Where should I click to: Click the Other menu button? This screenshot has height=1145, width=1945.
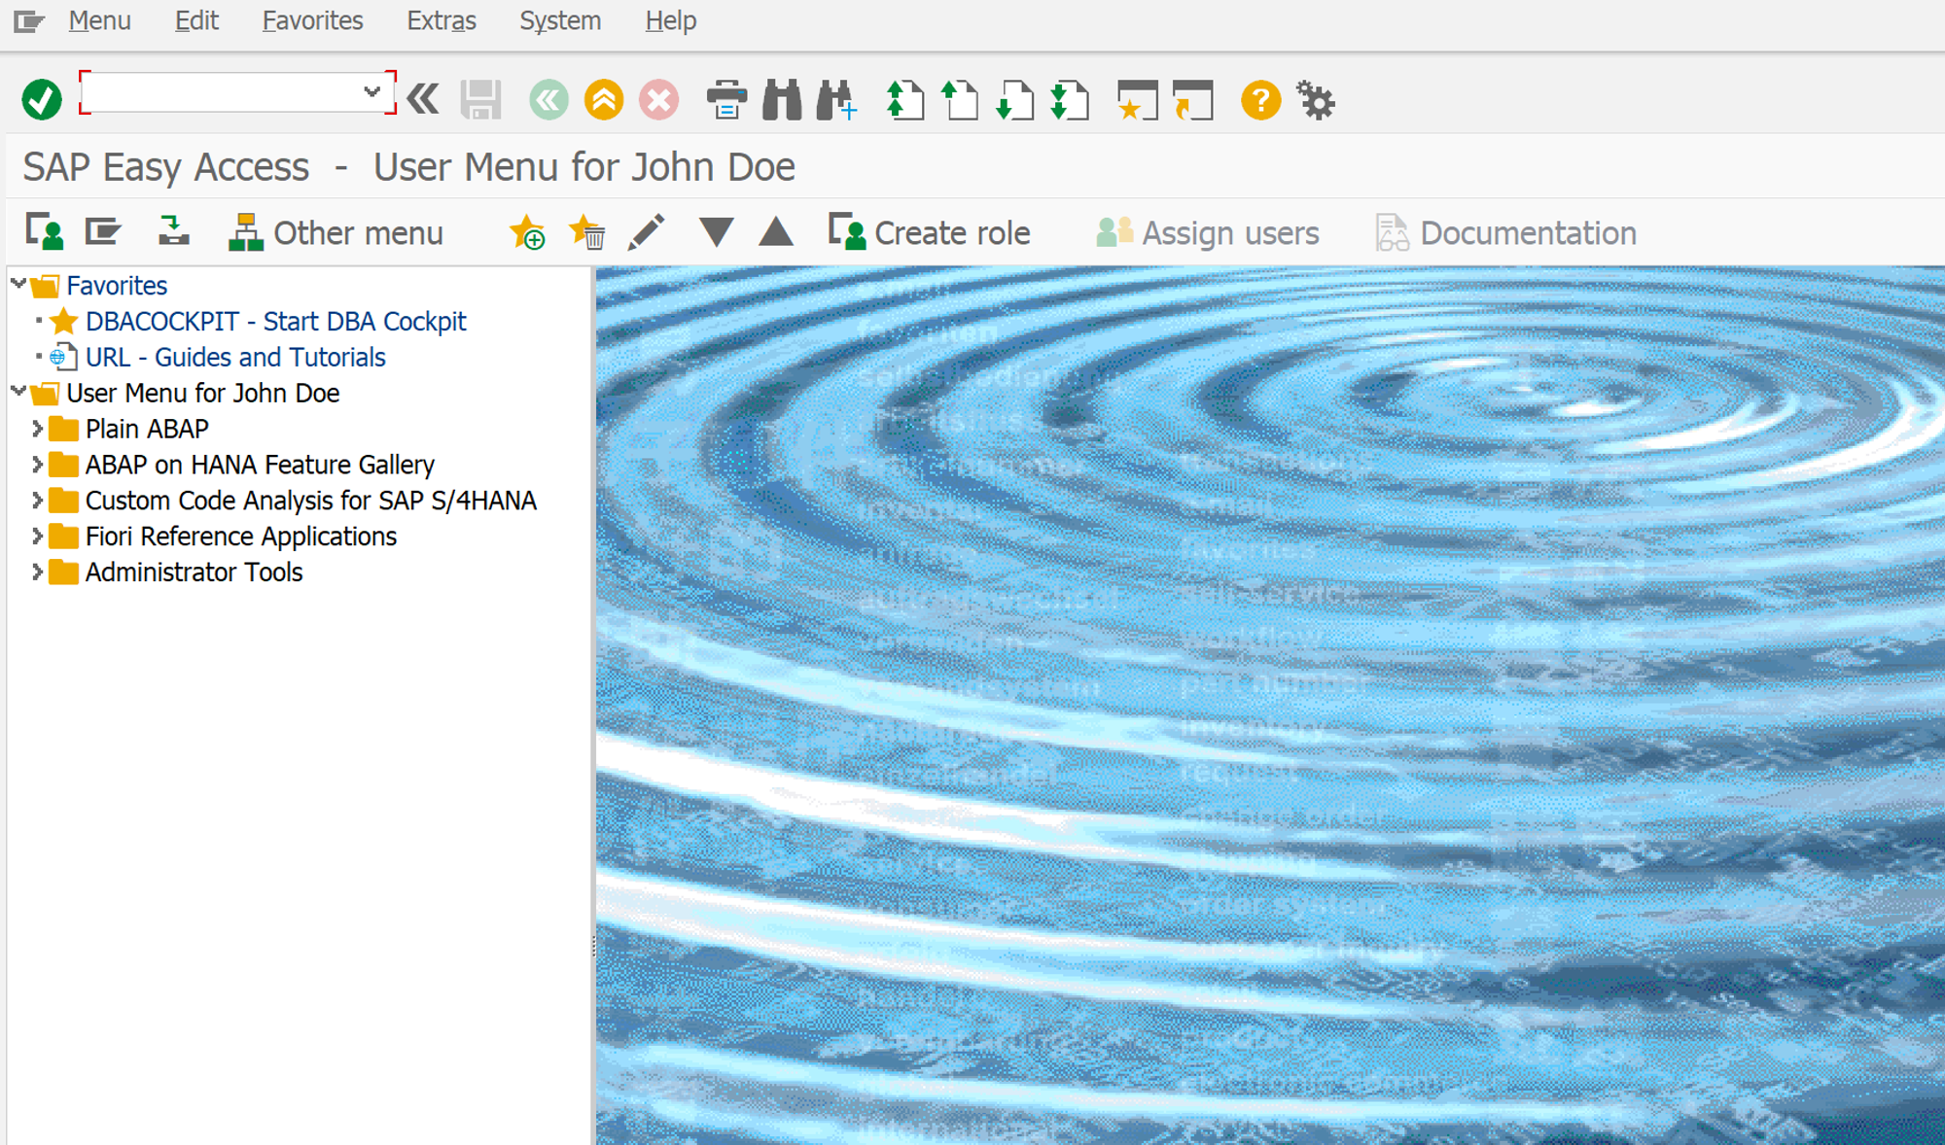(336, 233)
